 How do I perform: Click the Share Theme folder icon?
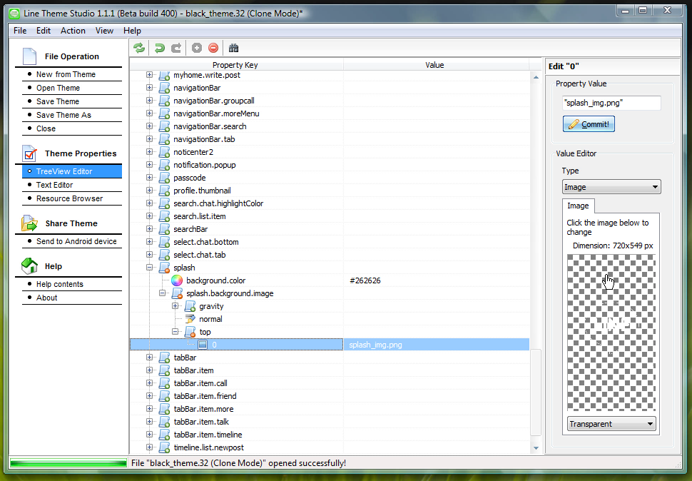point(29,223)
